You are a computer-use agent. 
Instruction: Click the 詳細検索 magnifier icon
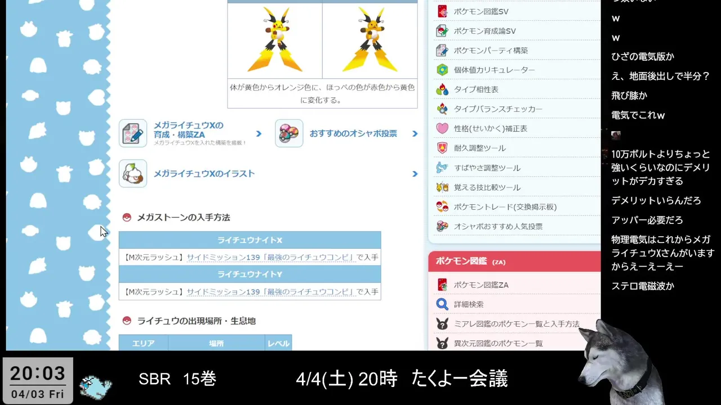[x=442, y=304]
